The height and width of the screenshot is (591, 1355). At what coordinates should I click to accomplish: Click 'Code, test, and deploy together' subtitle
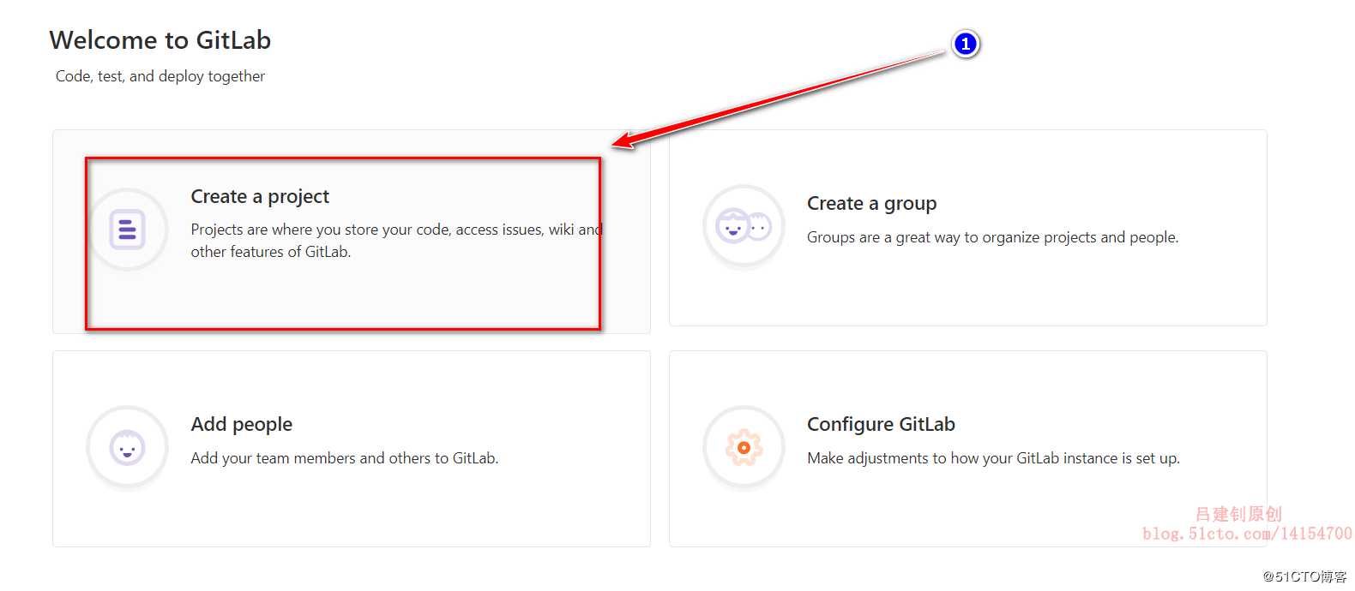(160, 76)
